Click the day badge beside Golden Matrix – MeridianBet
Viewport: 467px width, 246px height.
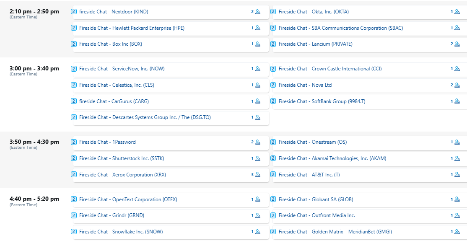click(273, 231)
